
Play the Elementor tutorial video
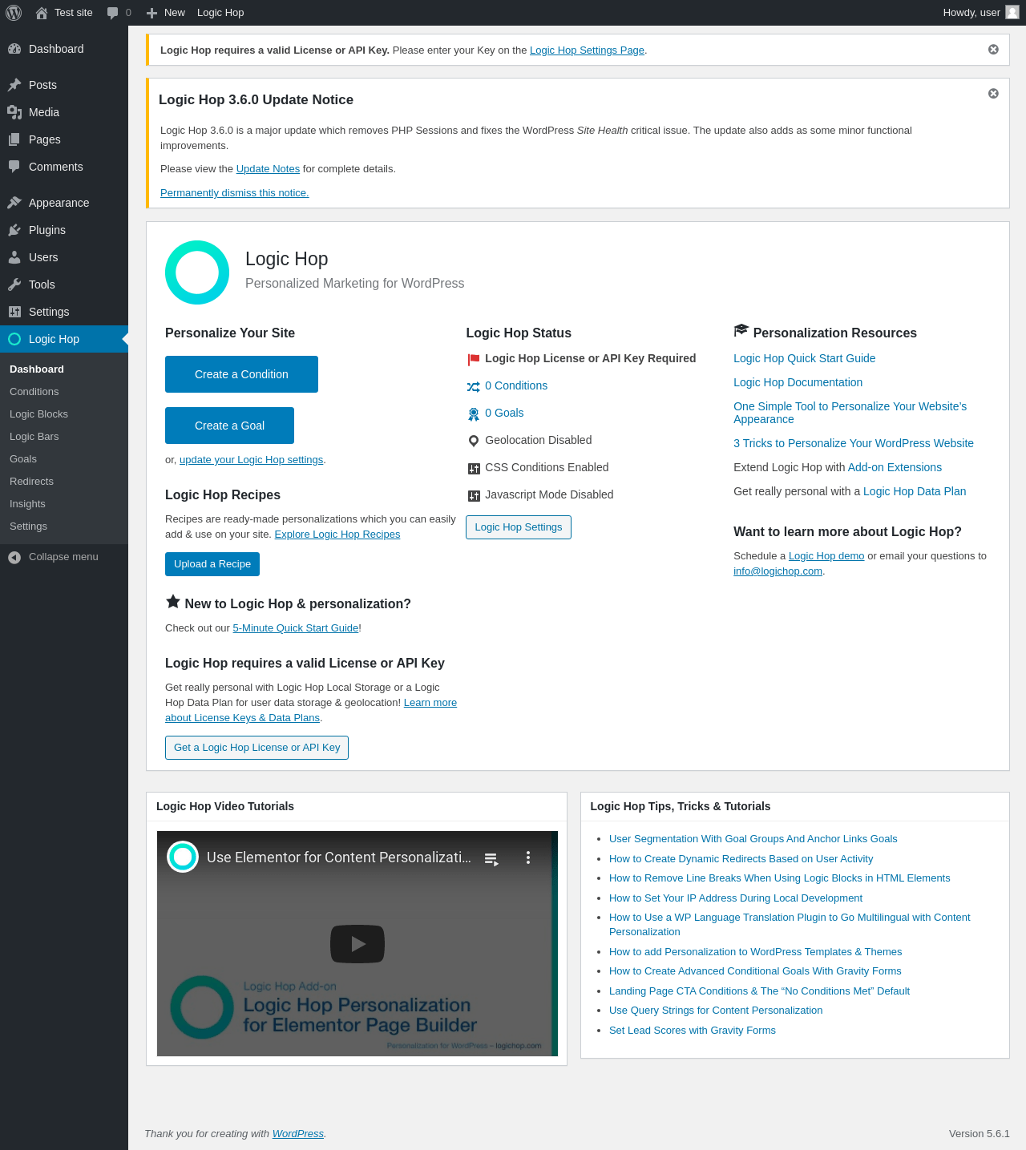coord(357,944)
